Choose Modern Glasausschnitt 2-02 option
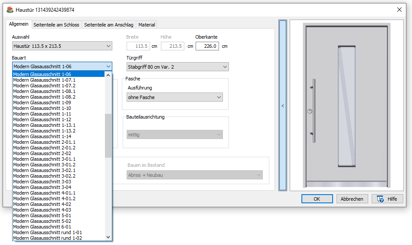Image resolution: width=412 pixels, height=245 pixels. [x=42, y=153]
